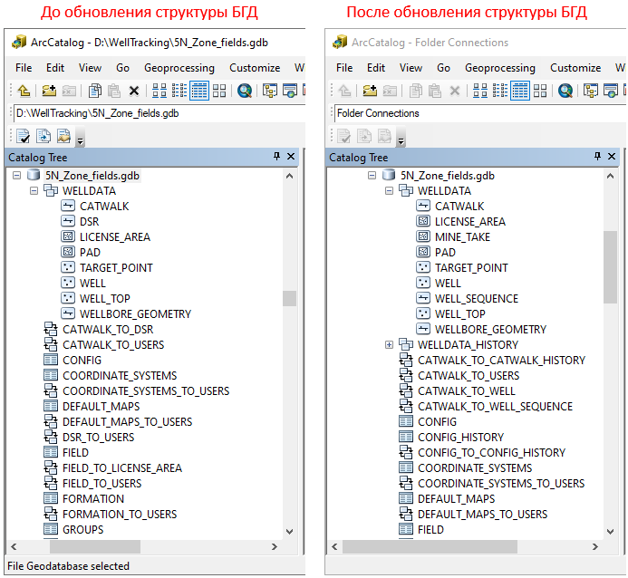Collapse 5N_Zone_fields.gdb in right tree
Viewport: 628px width, 578px height.
point(372,176)
